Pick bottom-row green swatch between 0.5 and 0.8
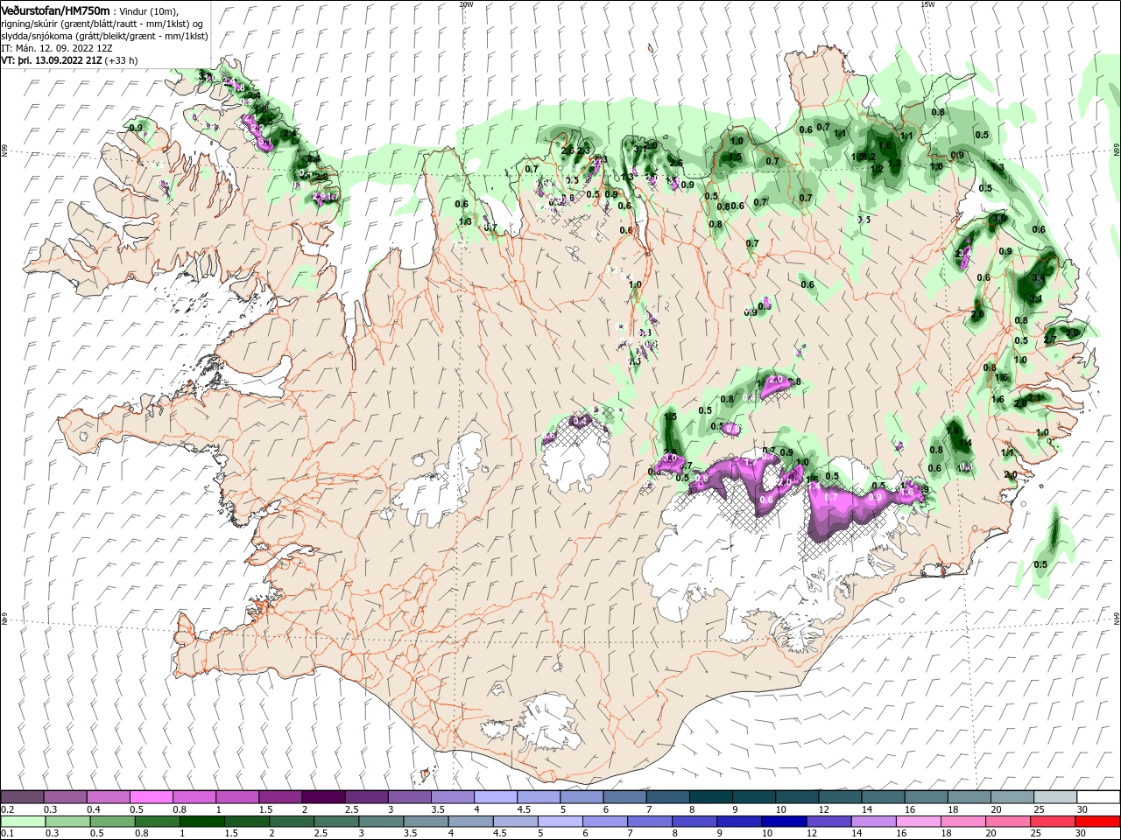 click(x=111, y=822)
